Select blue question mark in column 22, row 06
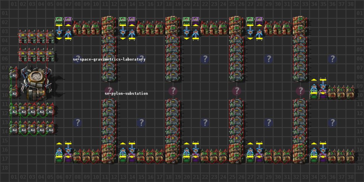 pyautogui.click(x=205, y=59)
